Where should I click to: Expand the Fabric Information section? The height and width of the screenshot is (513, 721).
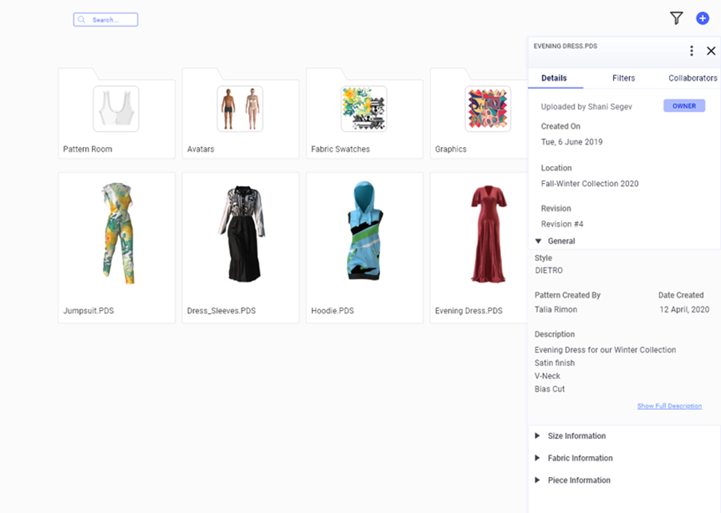click(x=537, y=458)
